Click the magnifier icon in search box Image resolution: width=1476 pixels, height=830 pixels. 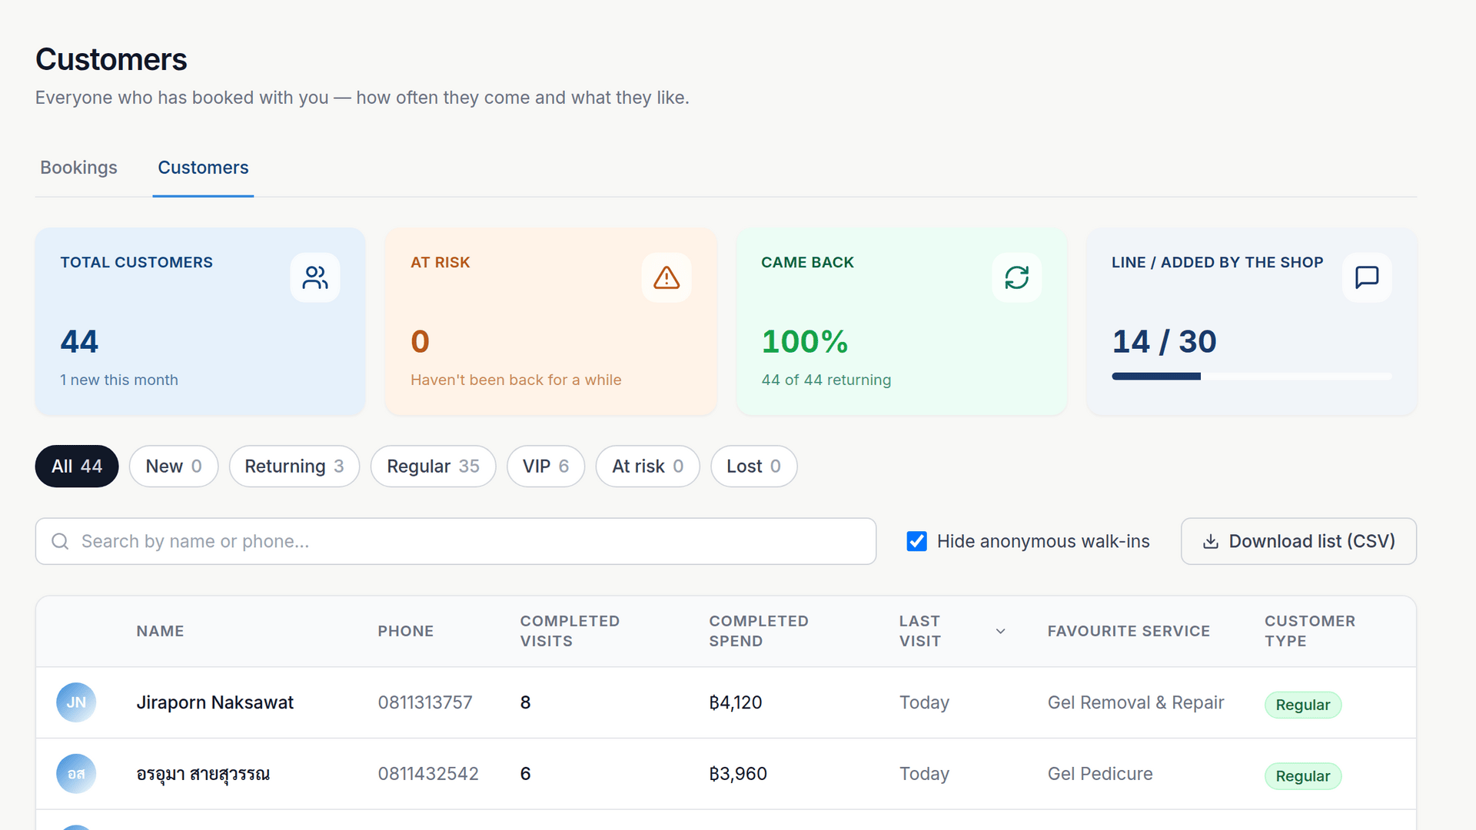[60, 541]
